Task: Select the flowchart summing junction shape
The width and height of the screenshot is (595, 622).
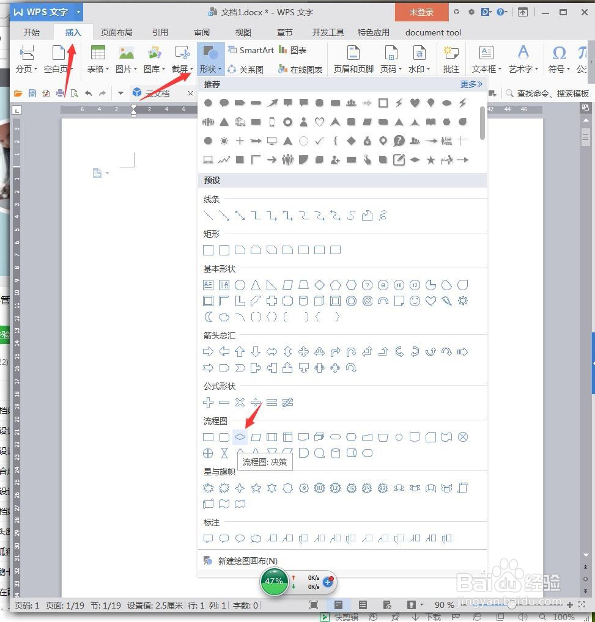Action: (462, 437)
